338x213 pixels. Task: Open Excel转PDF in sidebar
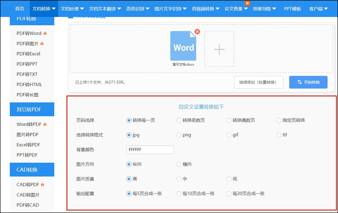(28, 145)
